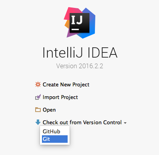Click the blue down-arrow checkout icon
Image resolution: width=159 pixels, height=155 pixels.
[x=38, y=122]
